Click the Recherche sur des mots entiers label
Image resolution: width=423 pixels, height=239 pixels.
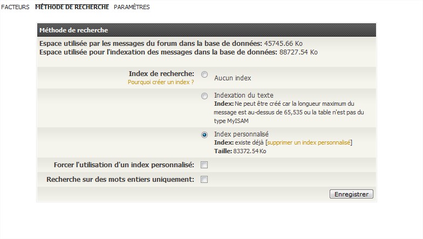pos(120,179)
